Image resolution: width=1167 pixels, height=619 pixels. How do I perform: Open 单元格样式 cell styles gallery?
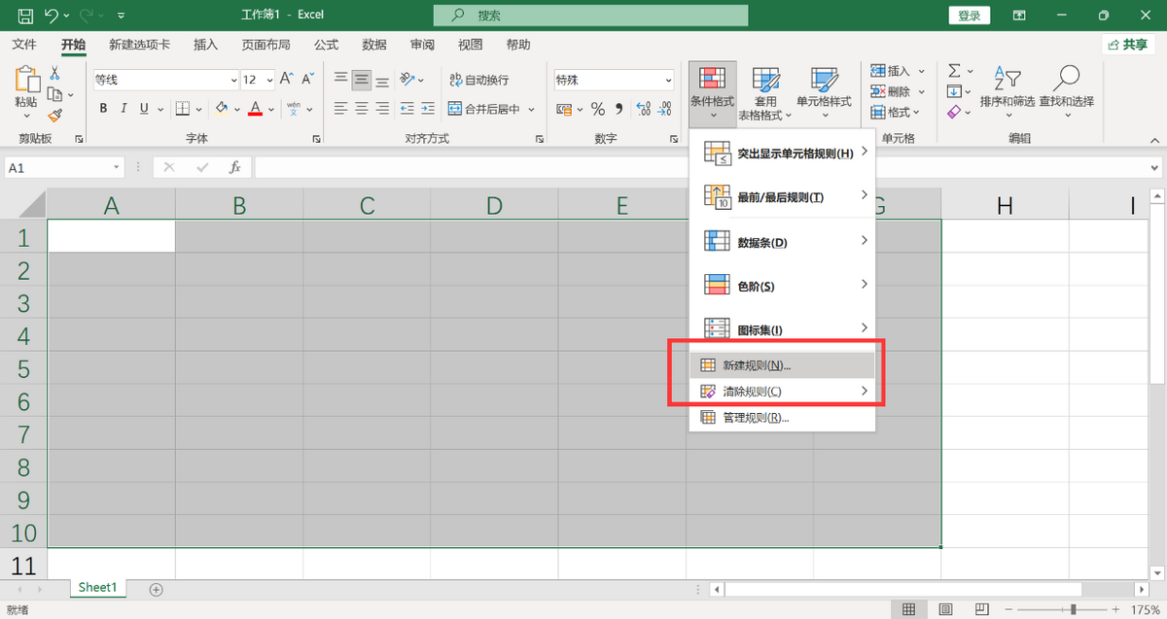tap(824, 93)
